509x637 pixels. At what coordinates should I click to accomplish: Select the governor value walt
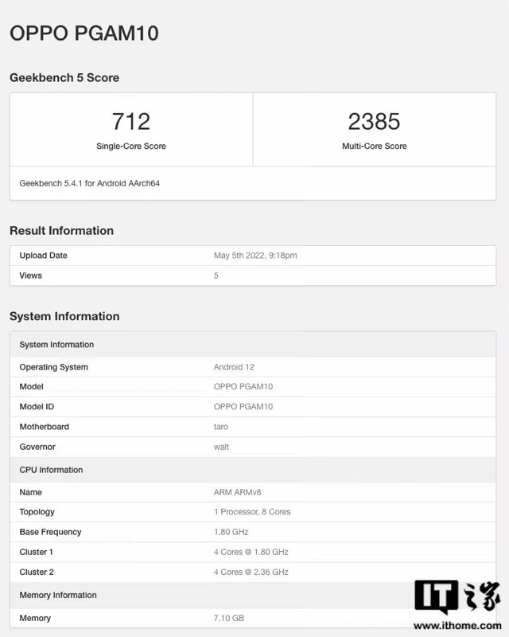tap(221, 447)
